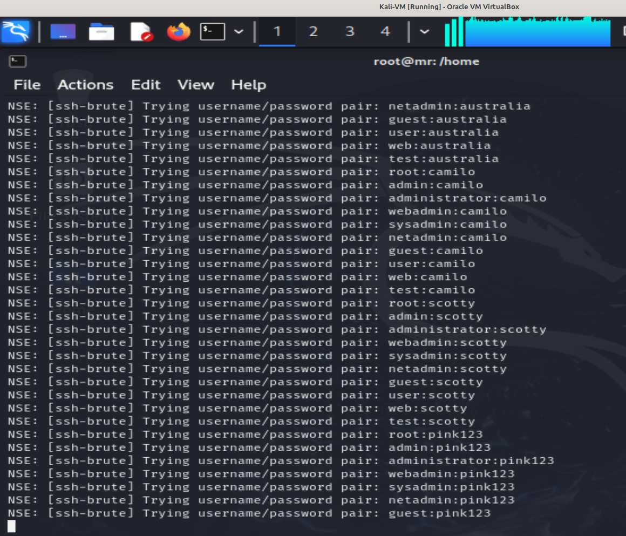Click the text administrator:pink123
626x536 pixels.
[x=472, y=461]
